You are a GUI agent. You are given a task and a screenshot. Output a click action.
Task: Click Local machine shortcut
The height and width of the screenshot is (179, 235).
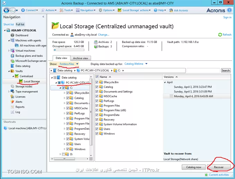(27, 128)
